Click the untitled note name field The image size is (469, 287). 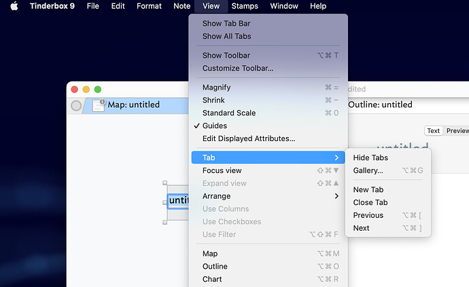coord(178,201)
